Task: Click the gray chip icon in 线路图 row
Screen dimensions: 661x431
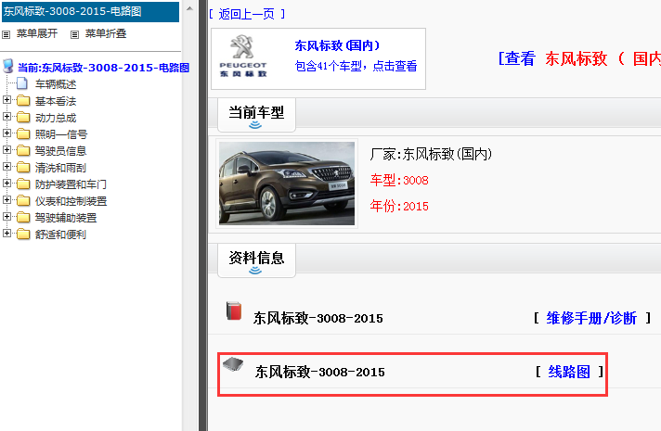Action: point(233,364)
